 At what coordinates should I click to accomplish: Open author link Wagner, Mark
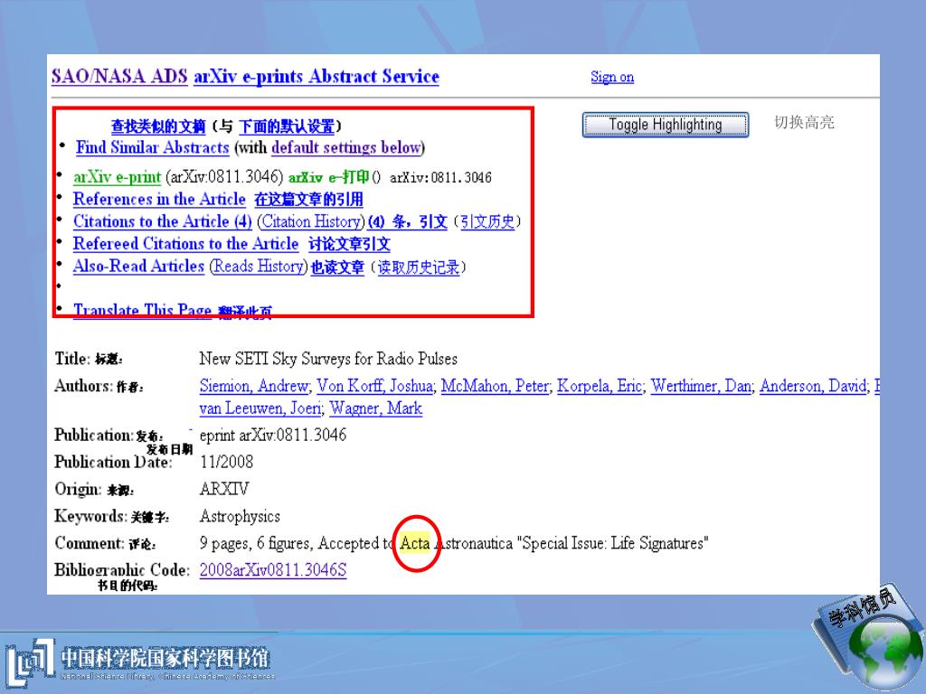pyautogui.click(x=375, y=408)
